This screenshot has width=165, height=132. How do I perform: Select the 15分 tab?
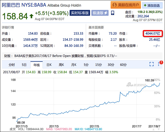click(98, 65)
